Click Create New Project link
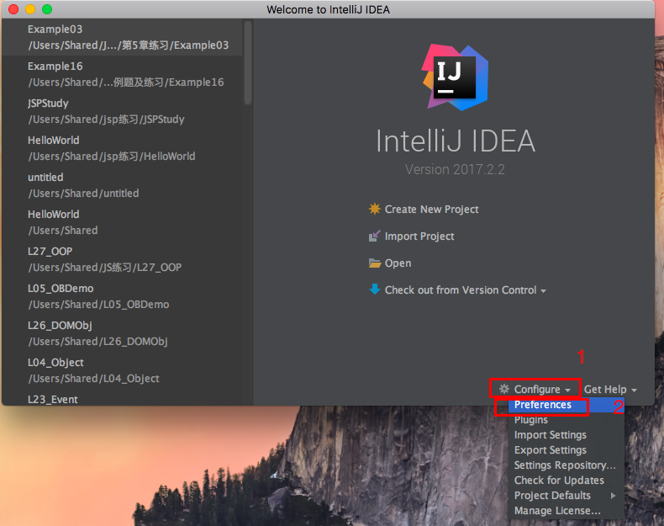Image resolution: width=664 pixels, height=526 pixels. tap(431, 210)
